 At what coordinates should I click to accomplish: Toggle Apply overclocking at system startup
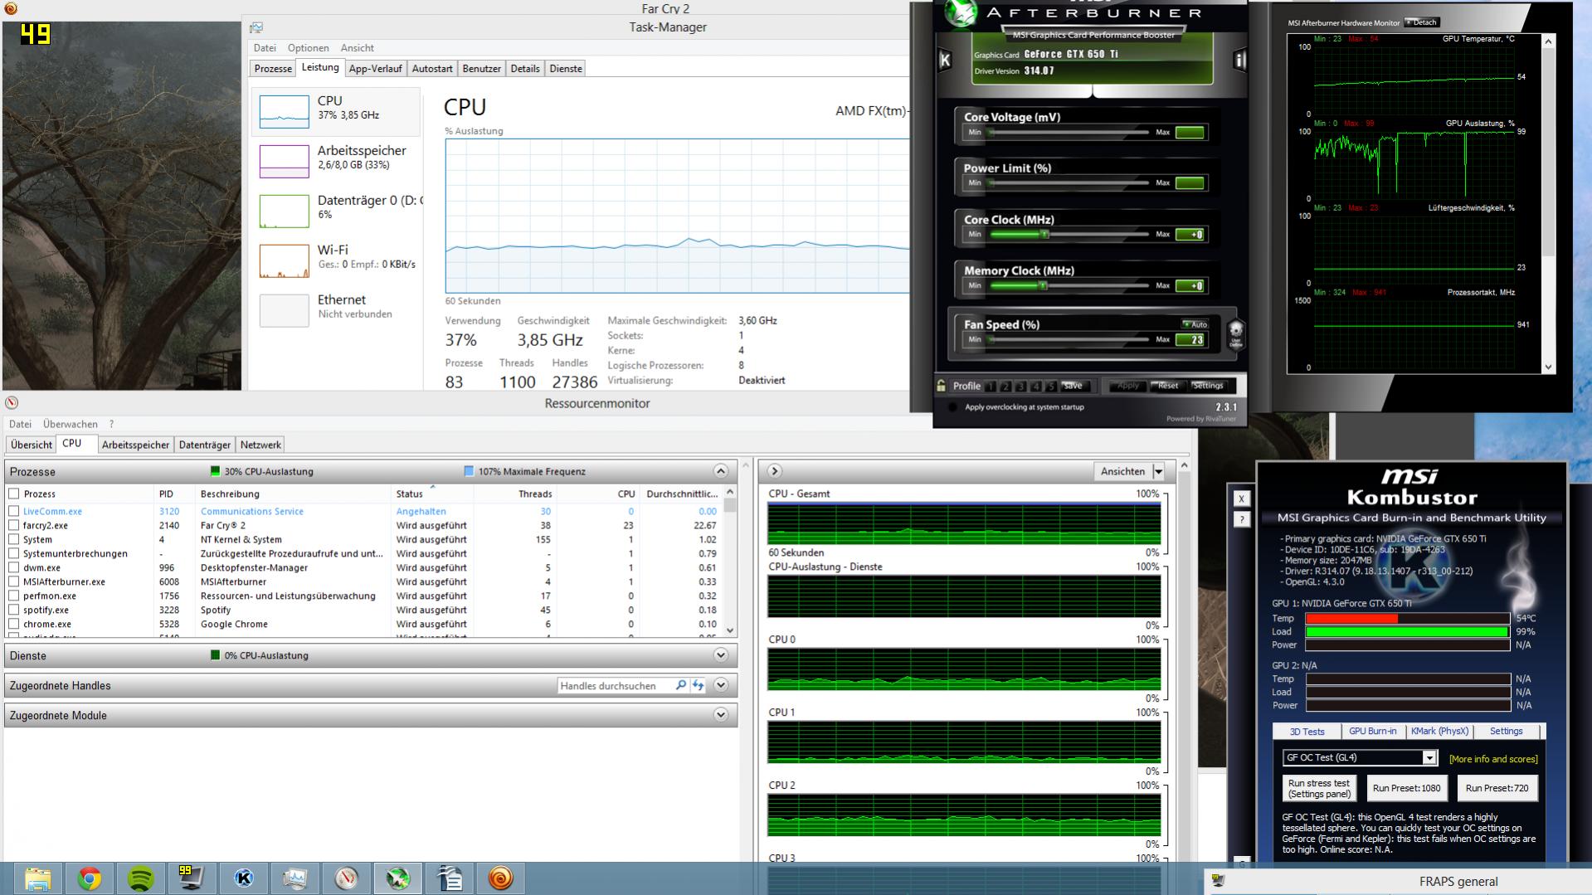click(x=952, y=407)
